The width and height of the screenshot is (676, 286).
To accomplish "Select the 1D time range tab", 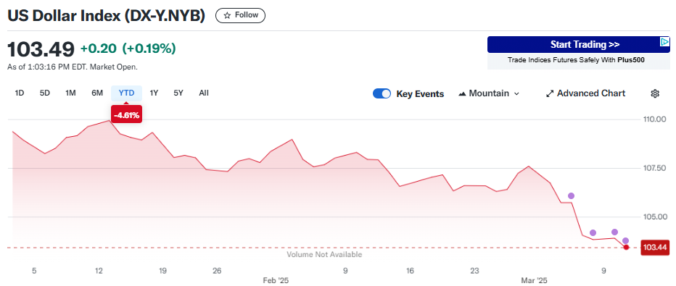I will point(20,93).
